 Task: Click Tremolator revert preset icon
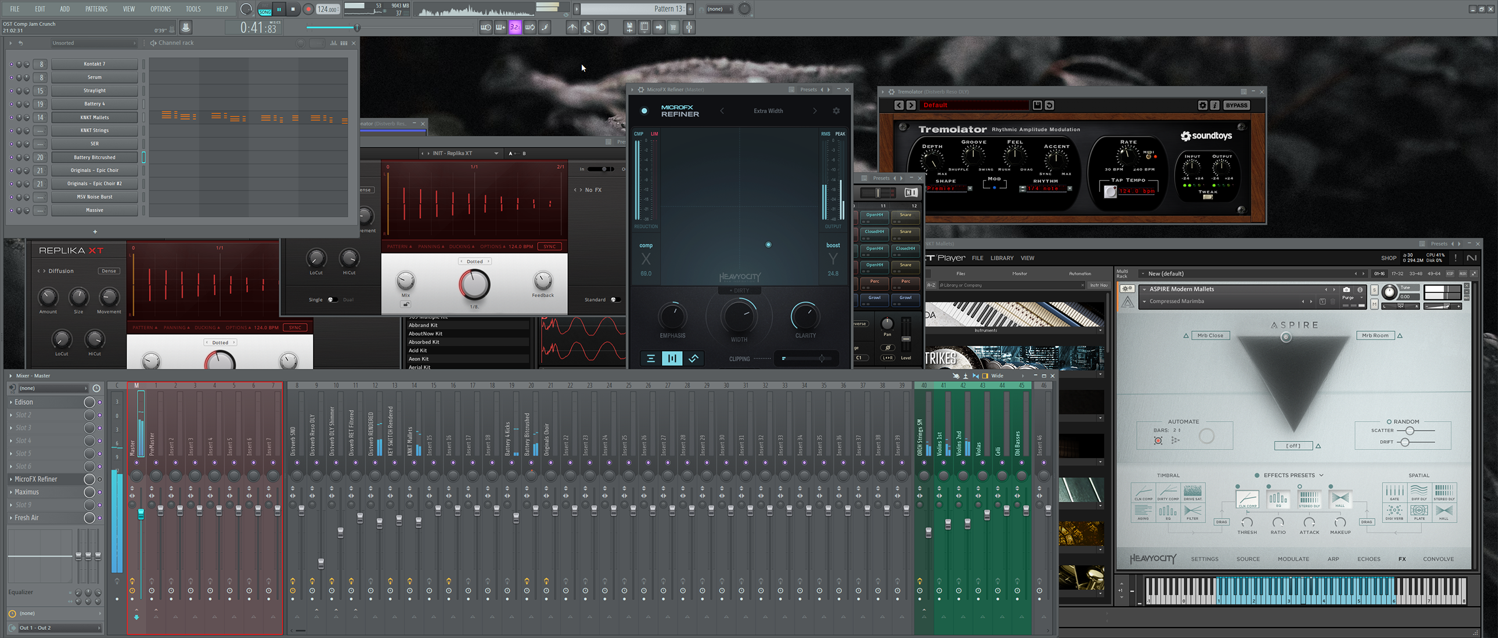tap(1049, 105)
